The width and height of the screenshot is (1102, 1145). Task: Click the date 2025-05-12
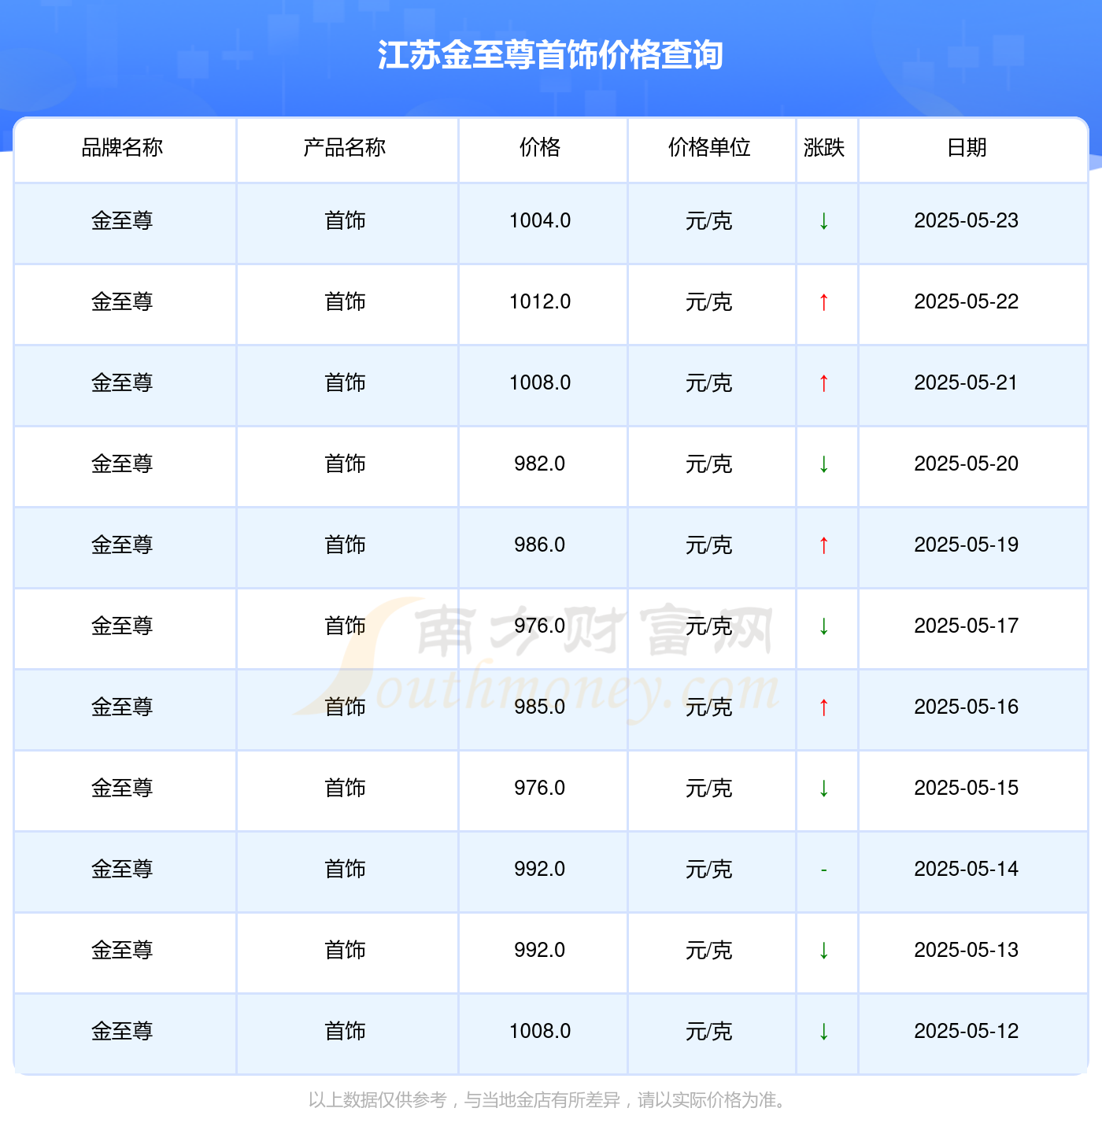click(967, 1032)
